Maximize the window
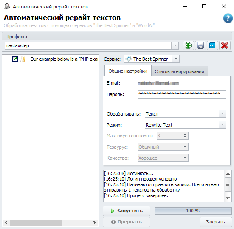Viewport: 234px width, 229px height. click(x=204, y=6)
